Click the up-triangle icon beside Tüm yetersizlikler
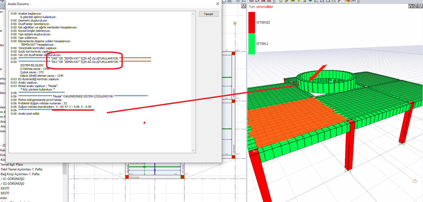423x202 pixels. [244, 6]
